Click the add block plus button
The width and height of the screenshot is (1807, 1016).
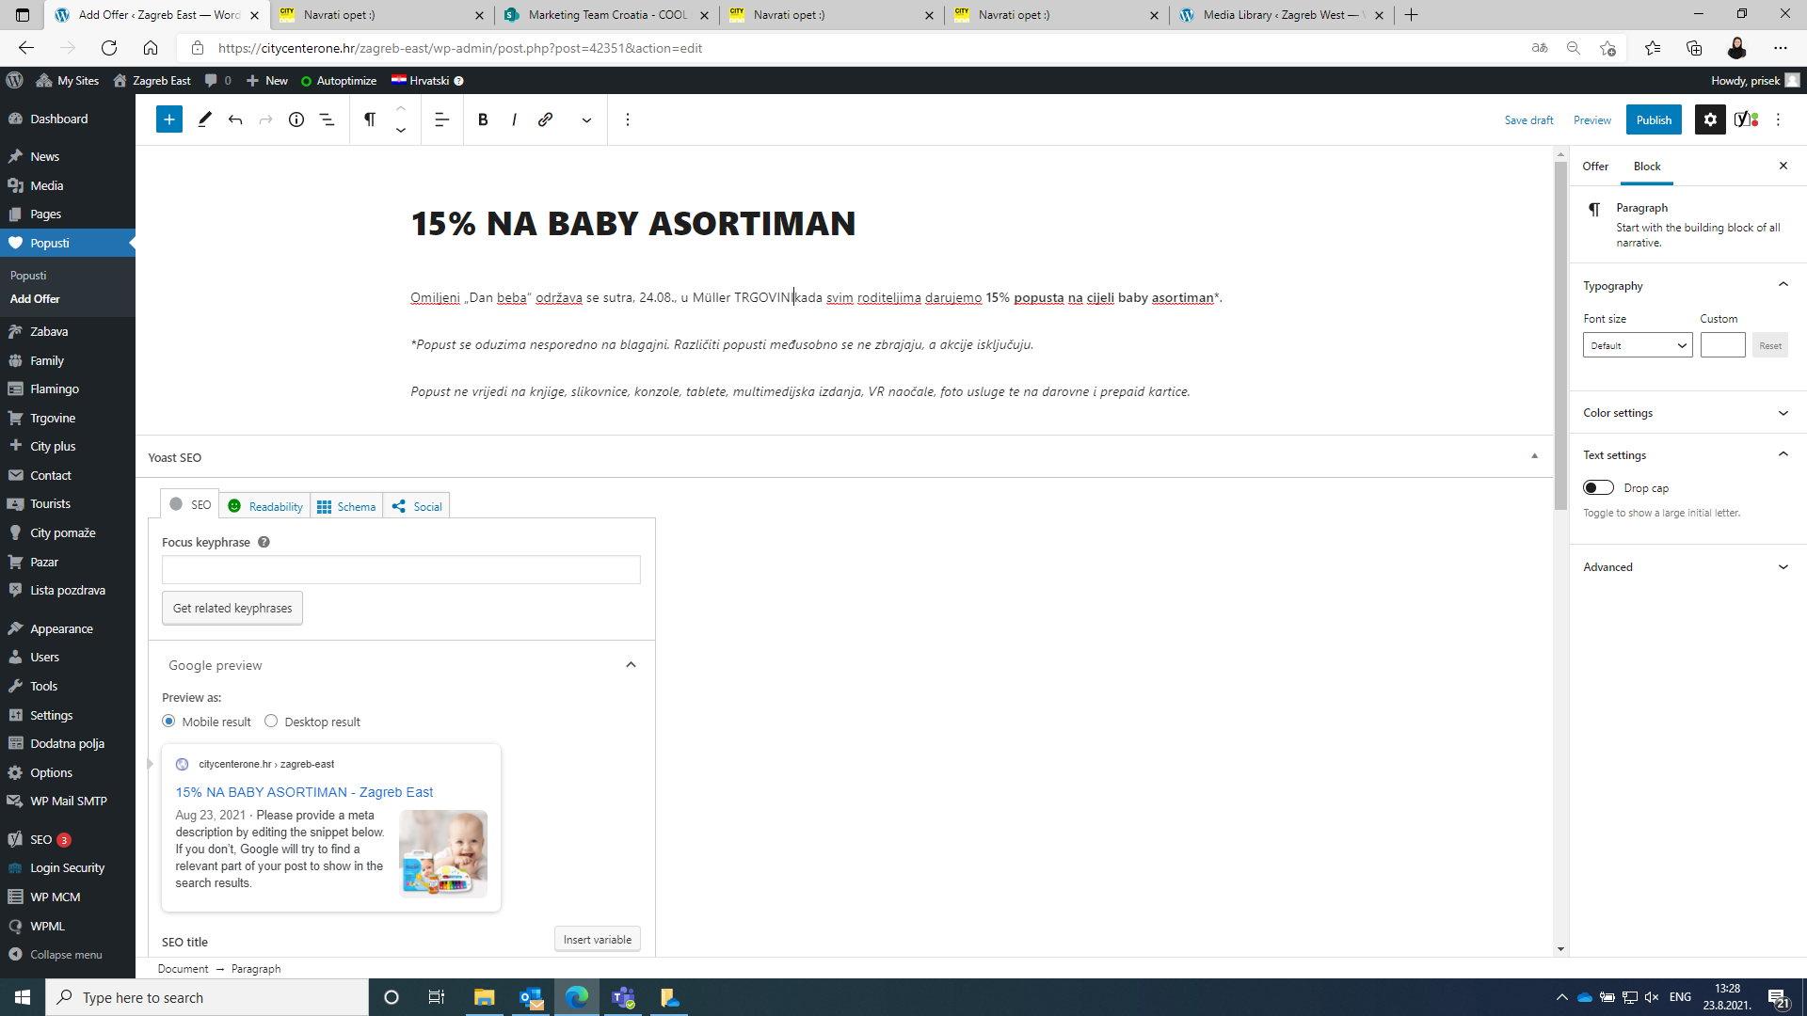[x=169, y=119]
